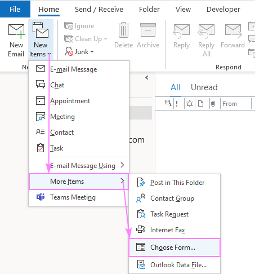Open the View ribbon tab
The width and height of the screenshot is (255, 274).
[x=183, y=9]
